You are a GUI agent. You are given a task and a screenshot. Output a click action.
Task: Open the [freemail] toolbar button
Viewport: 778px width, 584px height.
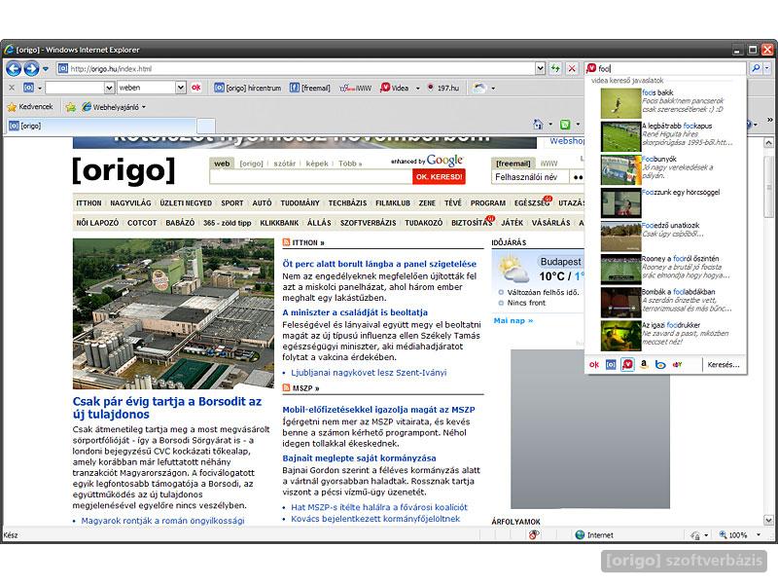309,88
